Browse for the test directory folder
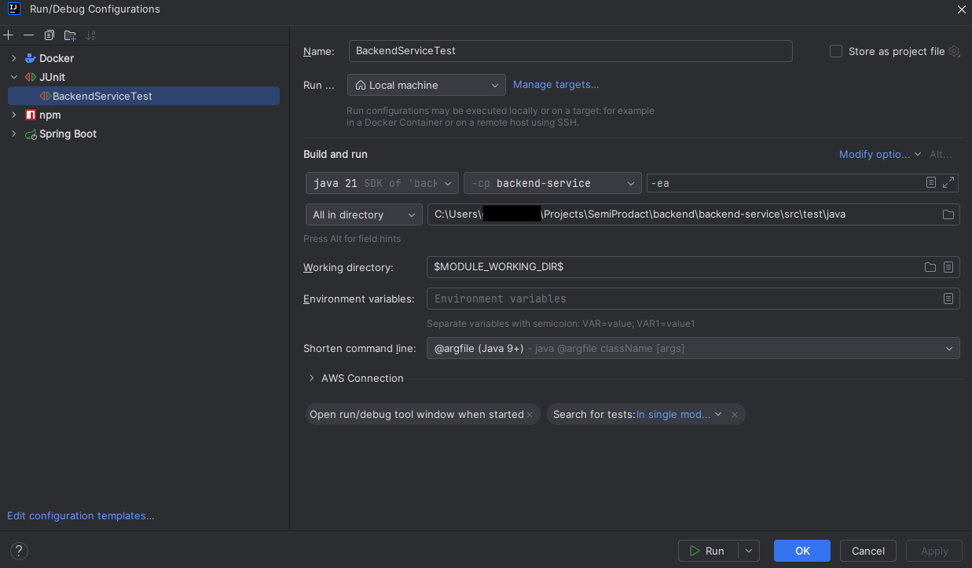972x568 pixels. coord(948,214)
